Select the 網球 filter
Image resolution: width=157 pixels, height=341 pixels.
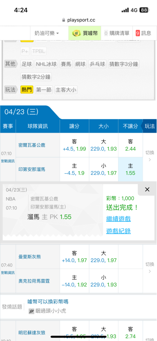click(x=81, y=64)
